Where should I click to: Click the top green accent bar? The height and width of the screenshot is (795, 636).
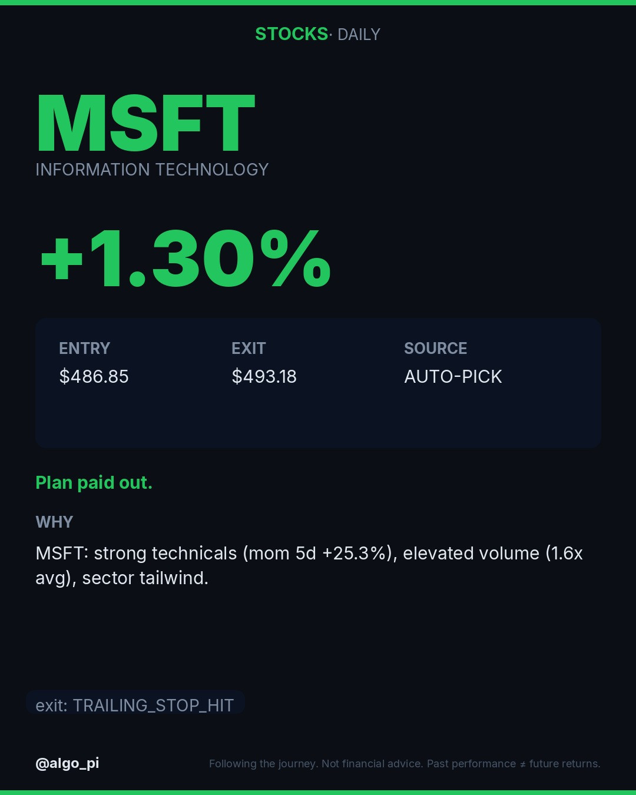pos(318,2)
